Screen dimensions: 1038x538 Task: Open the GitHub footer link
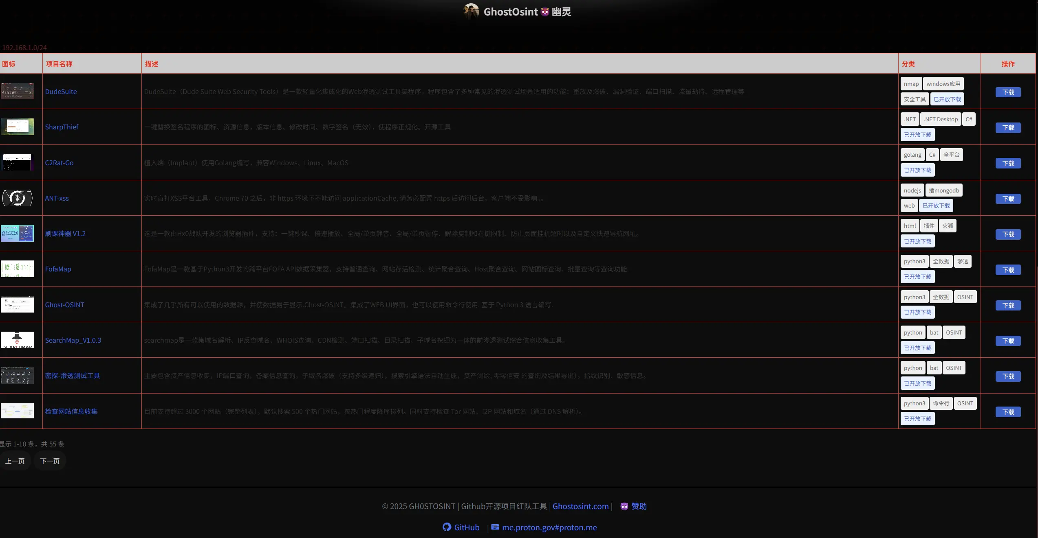(467, 527)
